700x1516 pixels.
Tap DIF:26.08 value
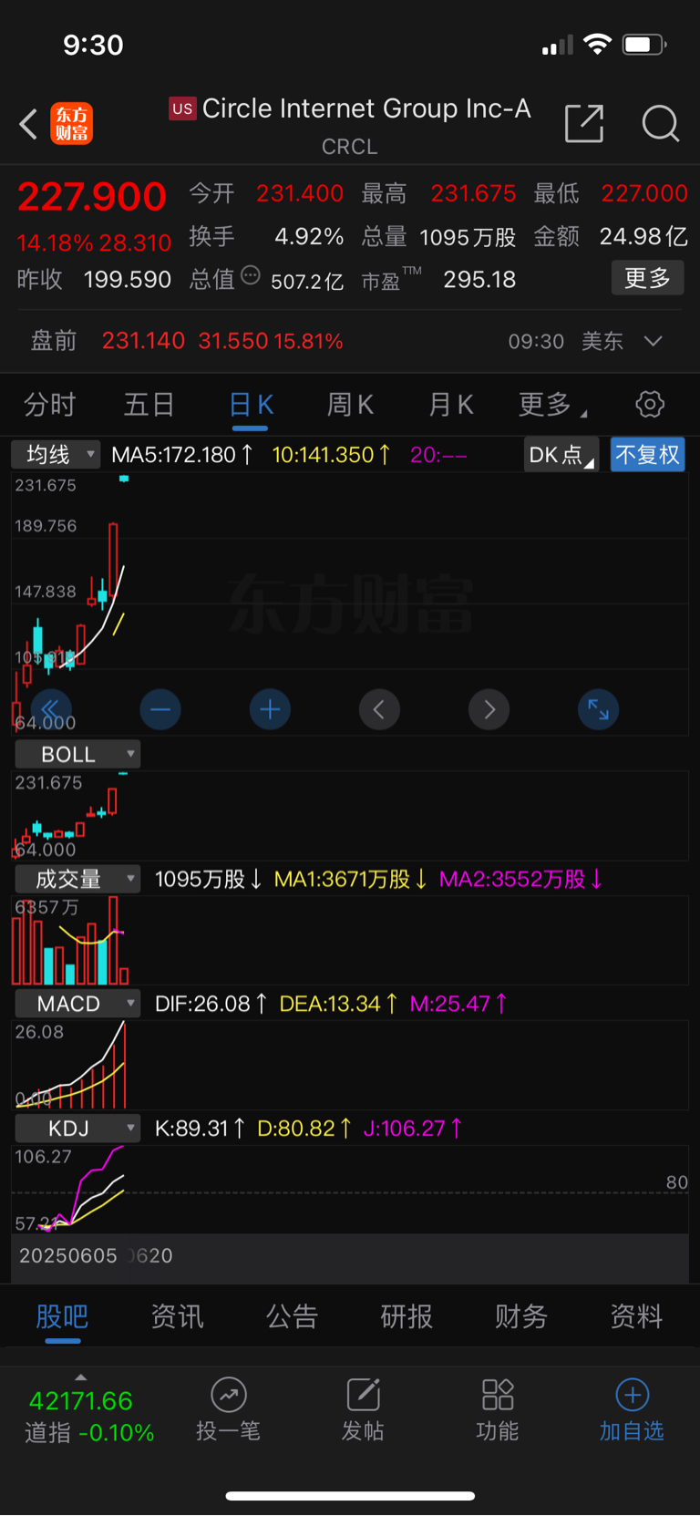point(211,1004)
